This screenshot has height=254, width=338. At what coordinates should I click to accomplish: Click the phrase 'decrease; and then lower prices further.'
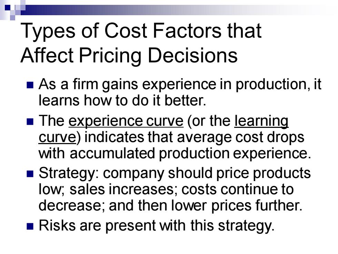(170, 205)
